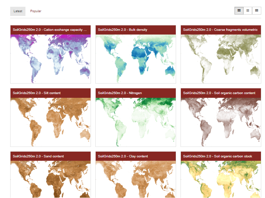Click the Silt content heading
The height and width of the screenshot is (198, 265).
click(x=37, y=93)
